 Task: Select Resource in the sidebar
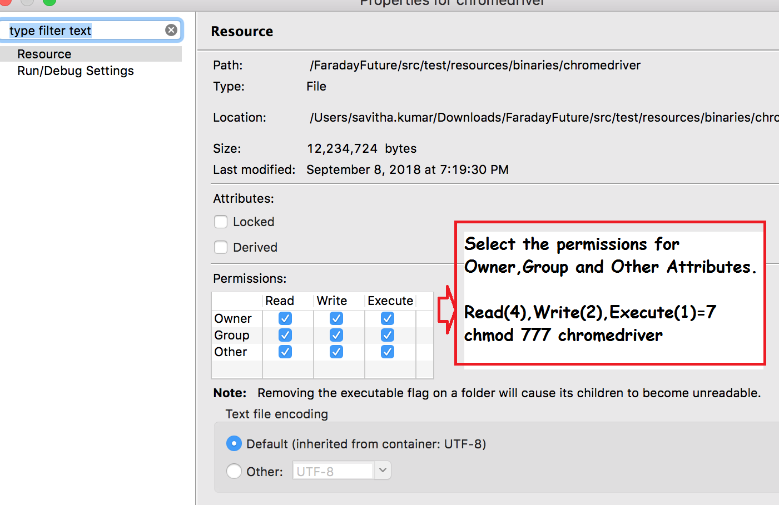pyautogui.click(x=91, y=54)
